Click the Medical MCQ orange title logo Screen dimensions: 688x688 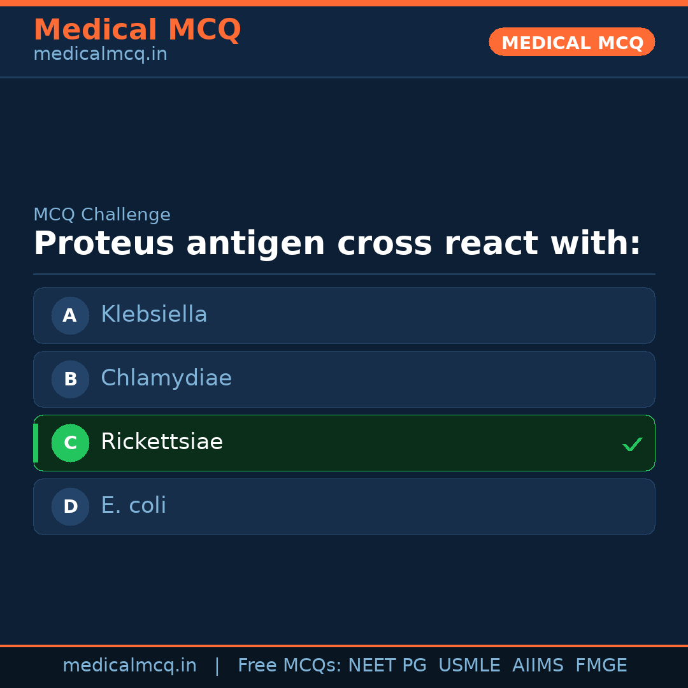137,29
